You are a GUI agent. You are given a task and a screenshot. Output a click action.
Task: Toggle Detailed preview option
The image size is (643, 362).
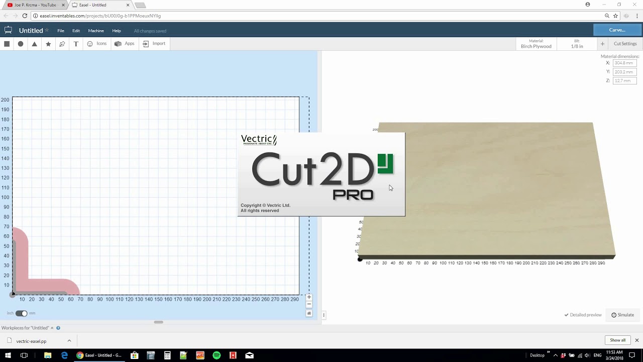(x=583, y=315)
